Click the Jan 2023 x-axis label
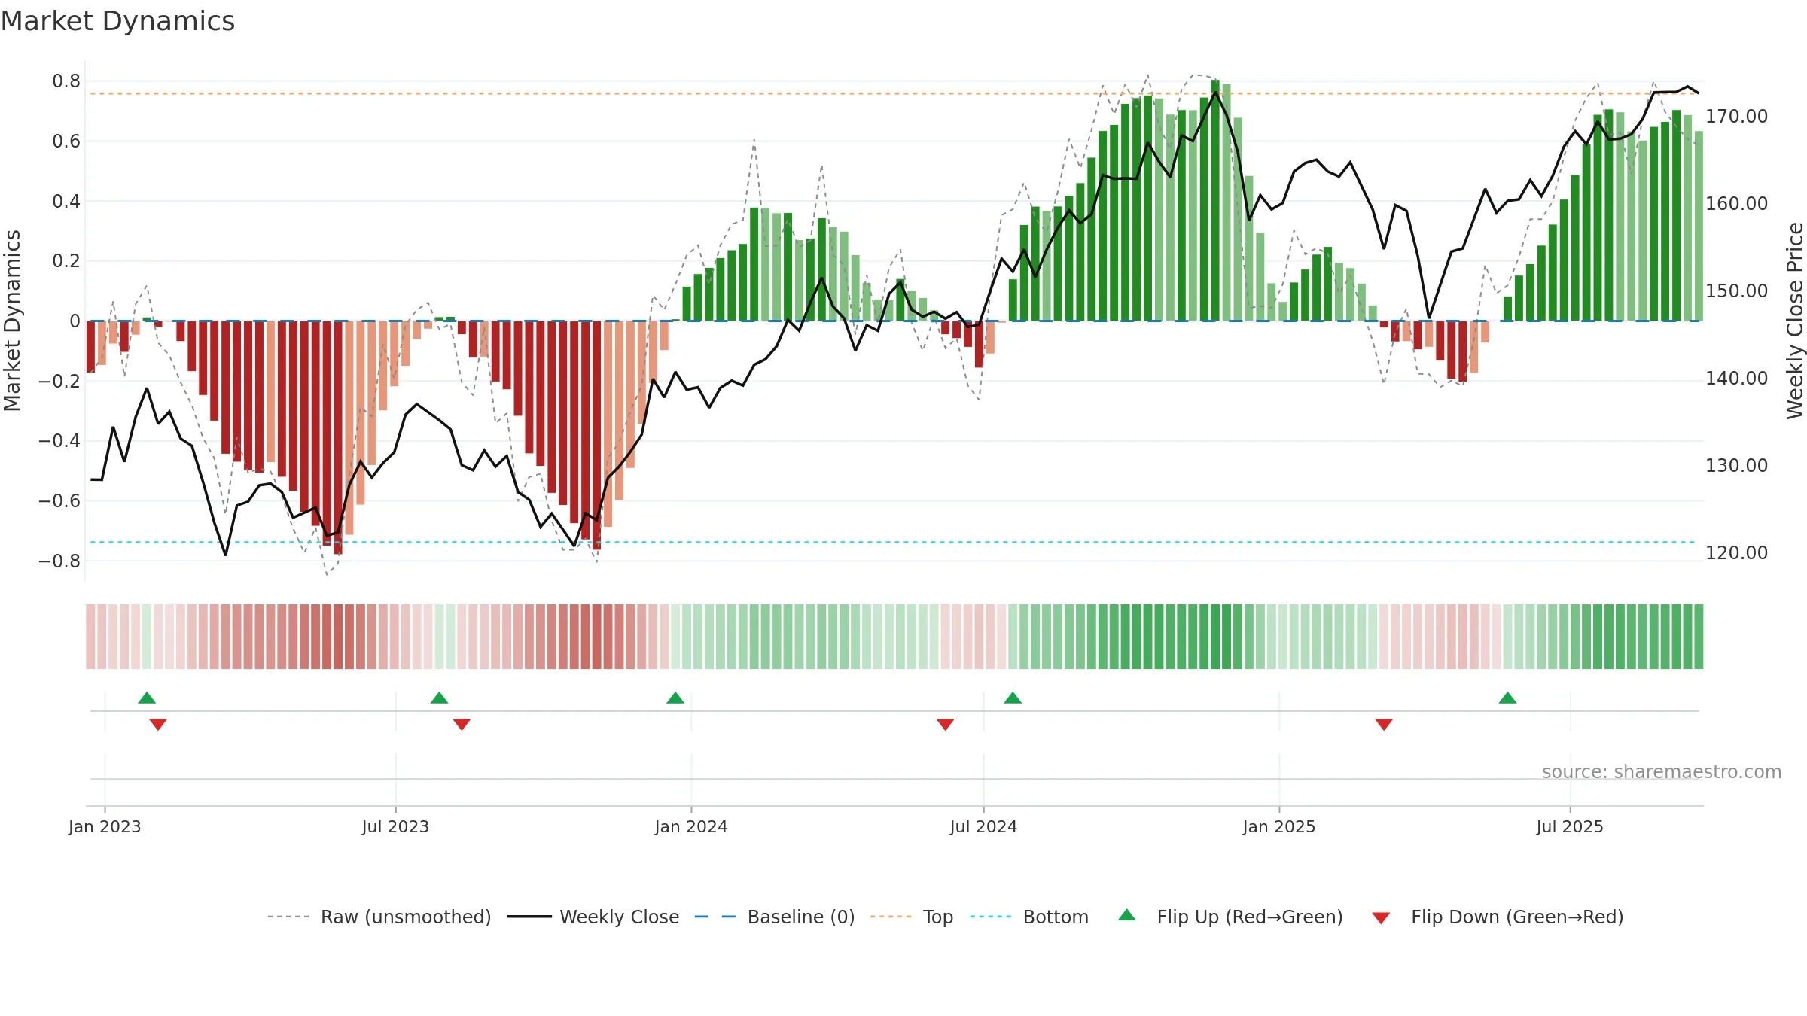The height and width of the screenshot is (1016, 1807). (x=105, y=826)
